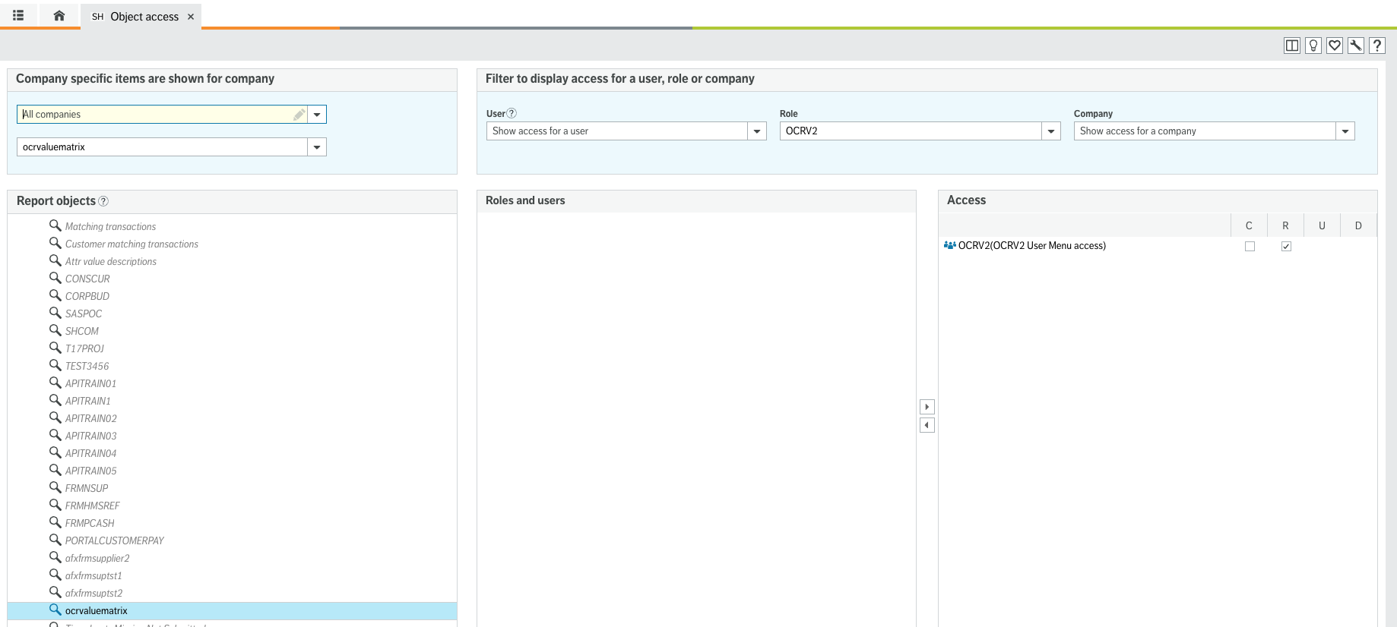Click the right arrow to move role to Access
1397x627 pixels.
[927, 407]
